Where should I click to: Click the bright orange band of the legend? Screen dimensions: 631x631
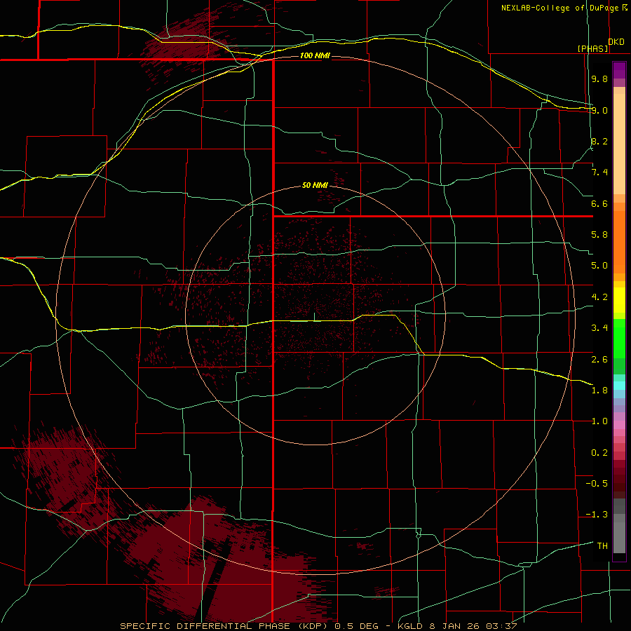pos(619,243)
